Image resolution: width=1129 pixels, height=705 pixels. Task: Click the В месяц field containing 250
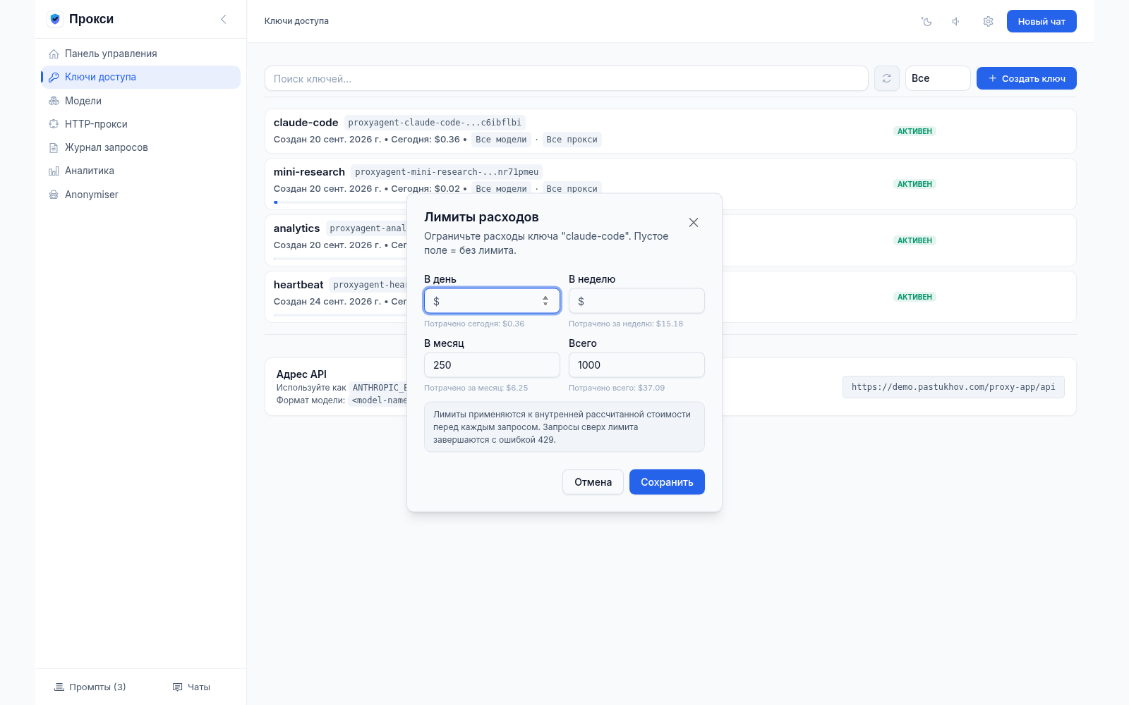pyautogui.click(x=492, y=365)
